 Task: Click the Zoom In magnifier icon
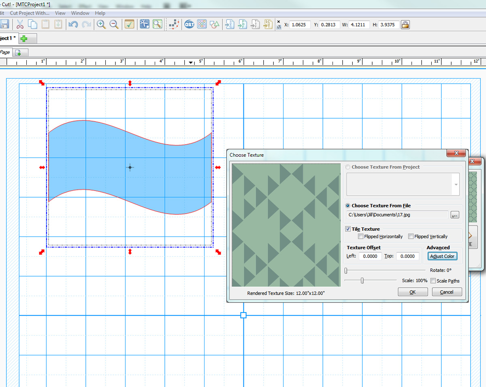[101, 24]
